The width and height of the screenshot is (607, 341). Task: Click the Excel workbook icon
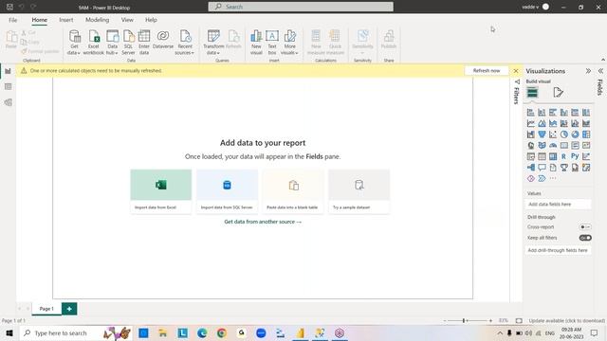pos(93,43)
